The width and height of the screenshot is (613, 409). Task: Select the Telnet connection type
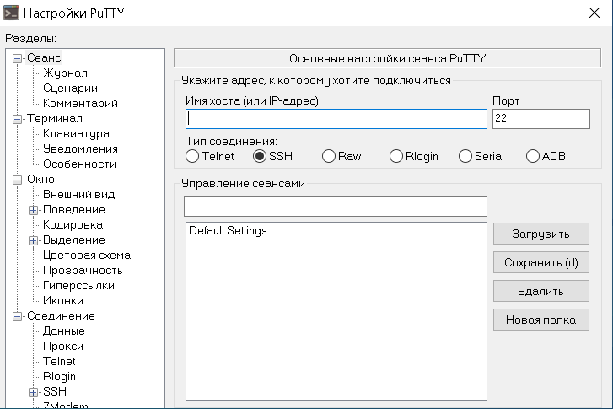(x=192, y=156)
